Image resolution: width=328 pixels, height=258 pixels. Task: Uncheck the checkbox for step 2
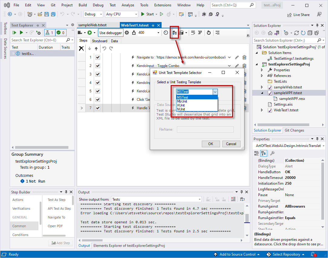[x=98, y=66]
